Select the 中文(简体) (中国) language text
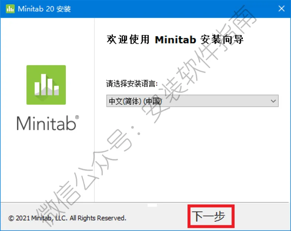The image size is (291, 231). click(x=136, y=101)
